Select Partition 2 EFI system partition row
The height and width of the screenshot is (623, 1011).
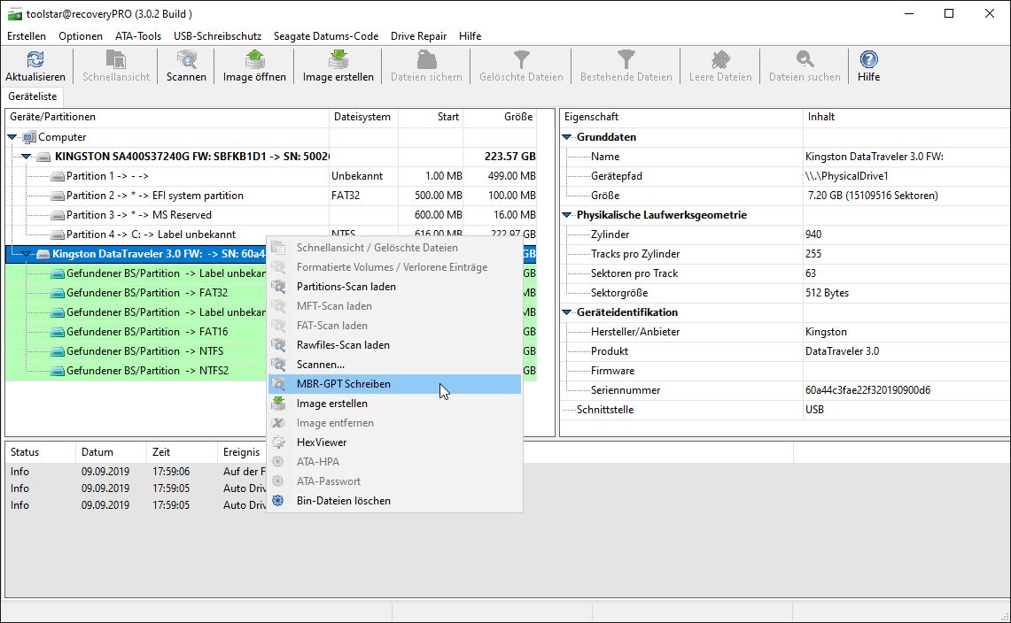(x=154, y=196)
